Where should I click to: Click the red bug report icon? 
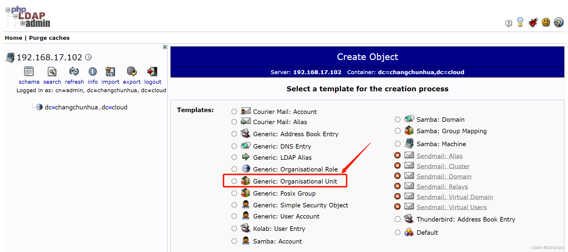(533, 23)
